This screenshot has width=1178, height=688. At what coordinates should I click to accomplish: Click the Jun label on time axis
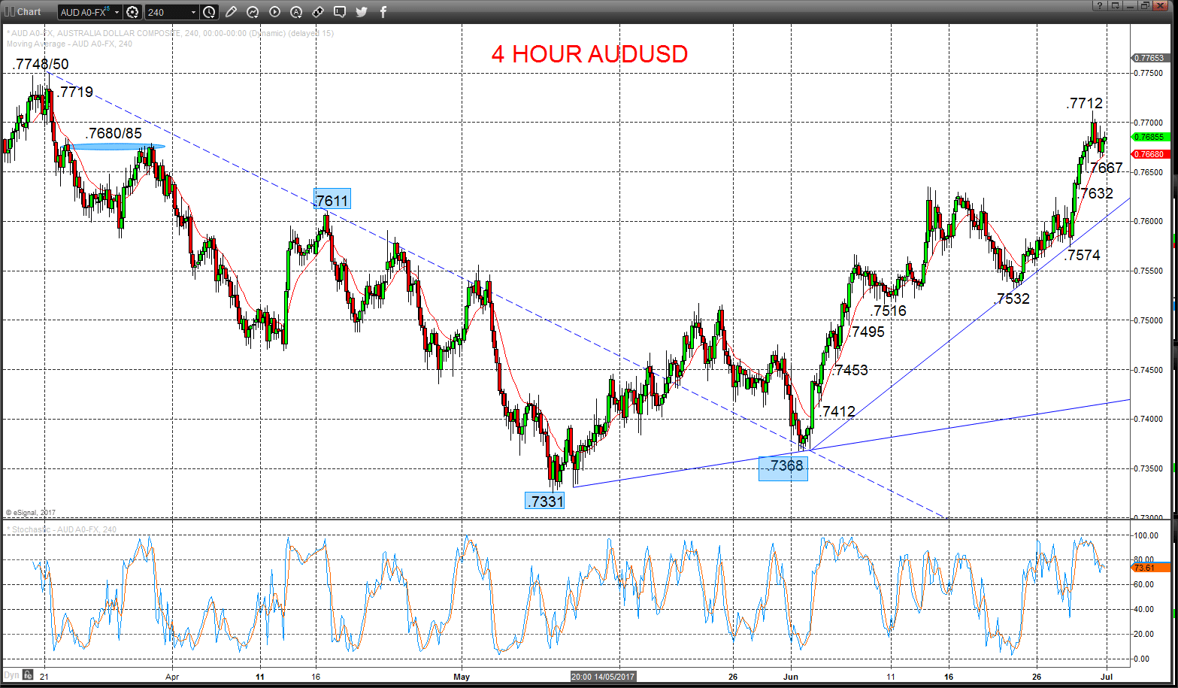click(792, 677)
